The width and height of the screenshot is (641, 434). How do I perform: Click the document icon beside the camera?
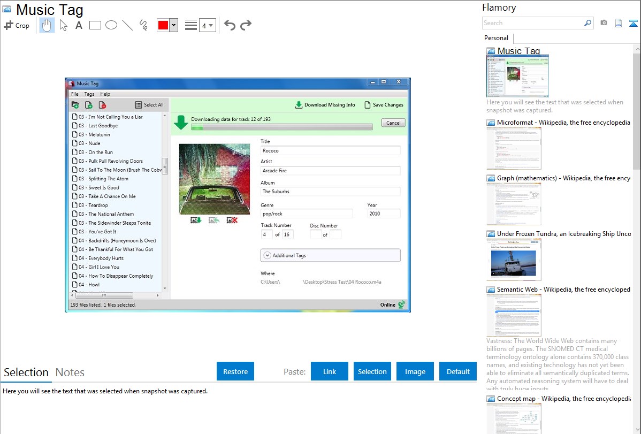(x=619, y=23)
